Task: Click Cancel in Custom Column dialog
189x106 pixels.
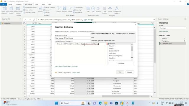Action: (x=130, y=72)
